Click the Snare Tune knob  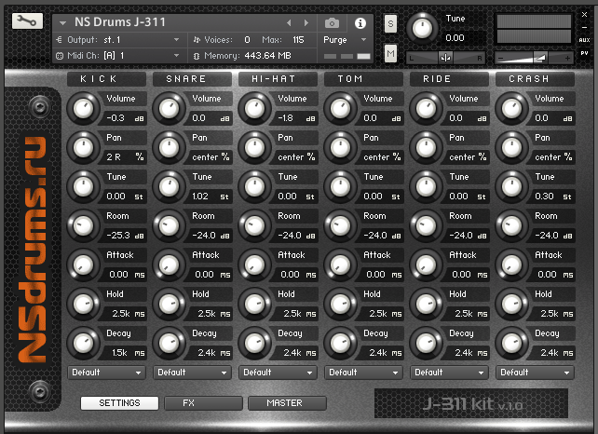(x=169, y=188)
